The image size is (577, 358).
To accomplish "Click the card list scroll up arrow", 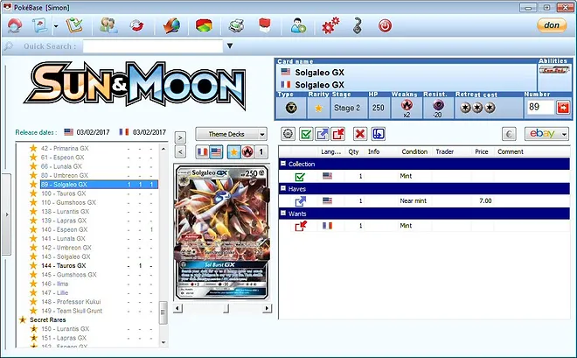I will (x=163, y=149).
